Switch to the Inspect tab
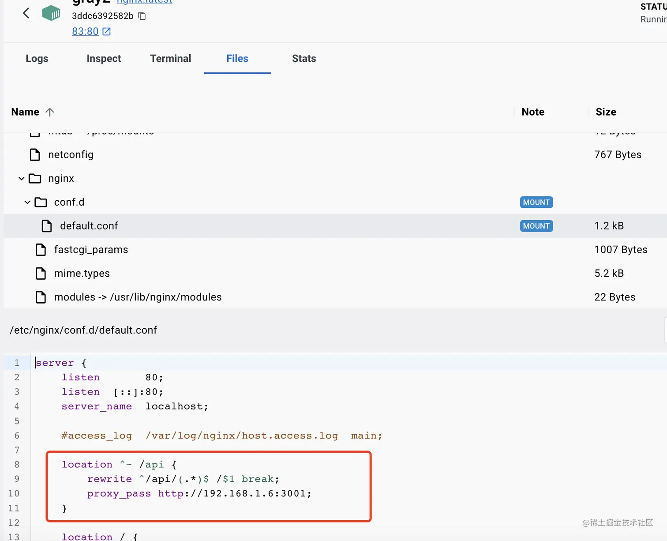The height and width of the screenshot is (541, 667). [104, 58]
